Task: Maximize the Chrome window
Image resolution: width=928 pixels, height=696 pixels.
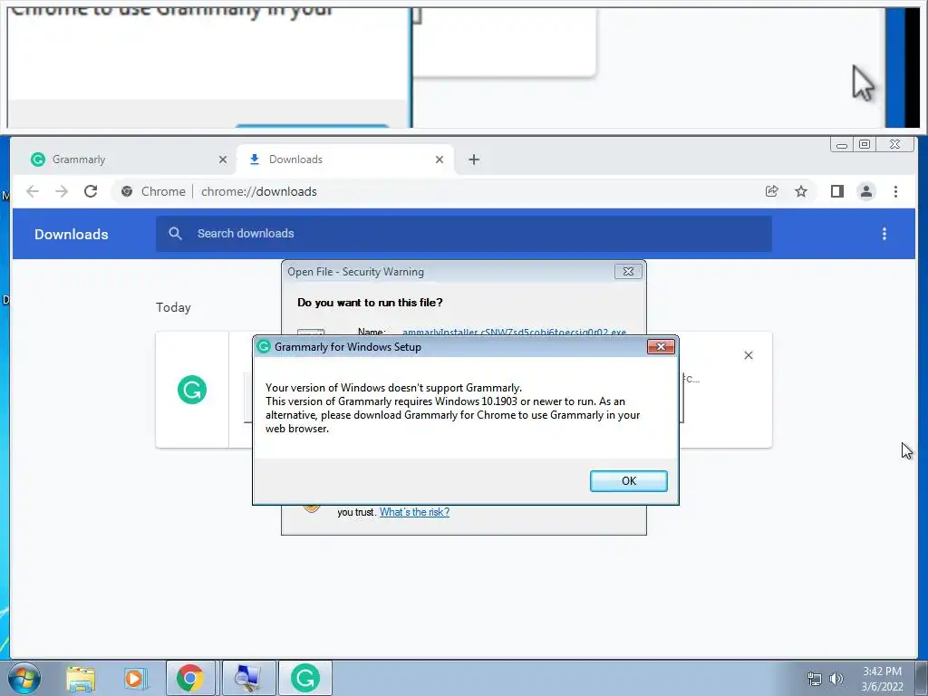Action: coord(864,144)
